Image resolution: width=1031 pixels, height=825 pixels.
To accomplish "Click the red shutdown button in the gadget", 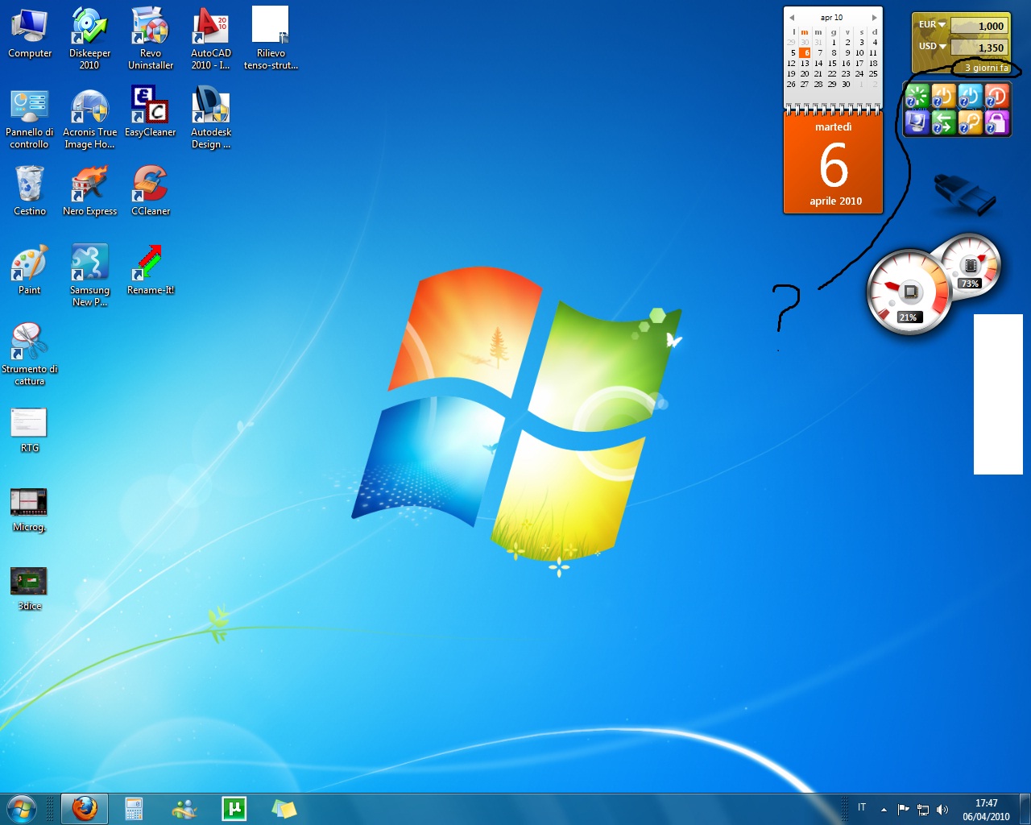I will click(996, 96).
